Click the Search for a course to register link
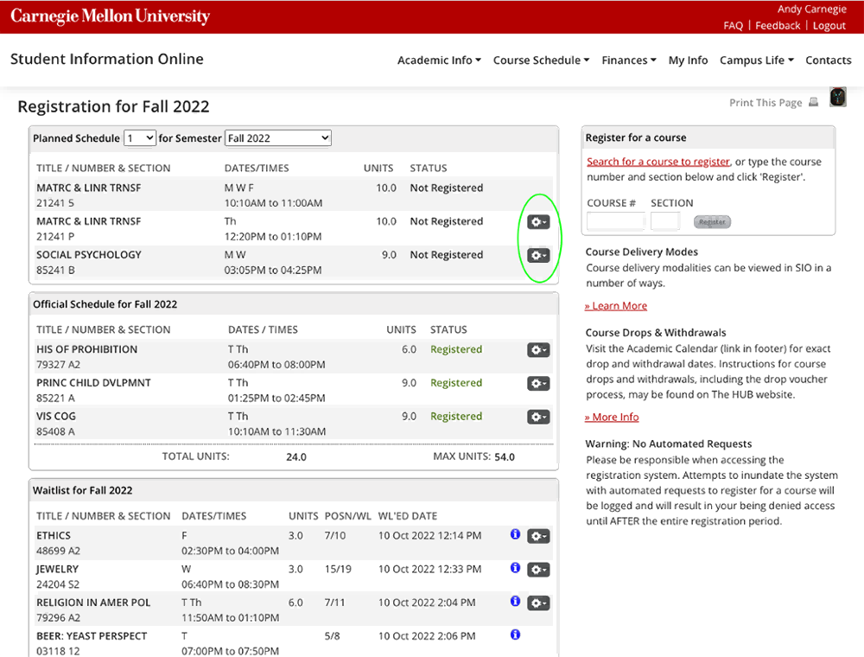The width and height of the screenshot is (864, 657). click(658, 162)
